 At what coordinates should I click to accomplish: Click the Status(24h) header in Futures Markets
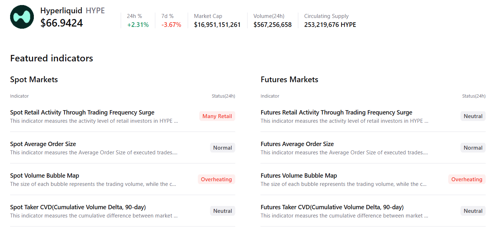(474, 96)
